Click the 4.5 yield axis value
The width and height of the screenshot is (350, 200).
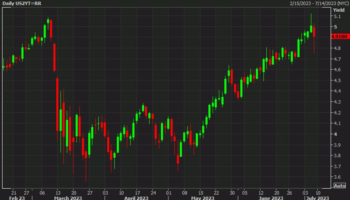(x=337, y=80)
